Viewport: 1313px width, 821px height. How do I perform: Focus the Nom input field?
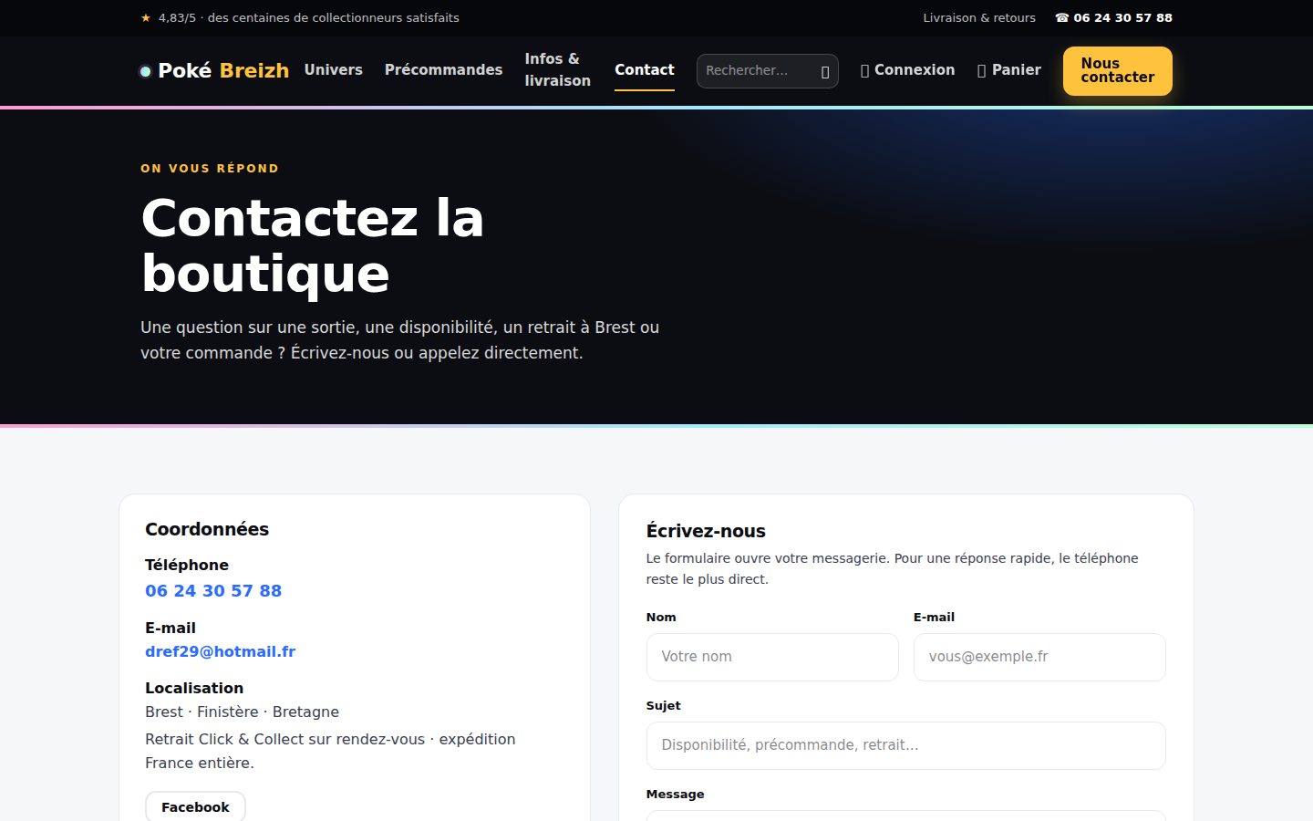(772, 657)
